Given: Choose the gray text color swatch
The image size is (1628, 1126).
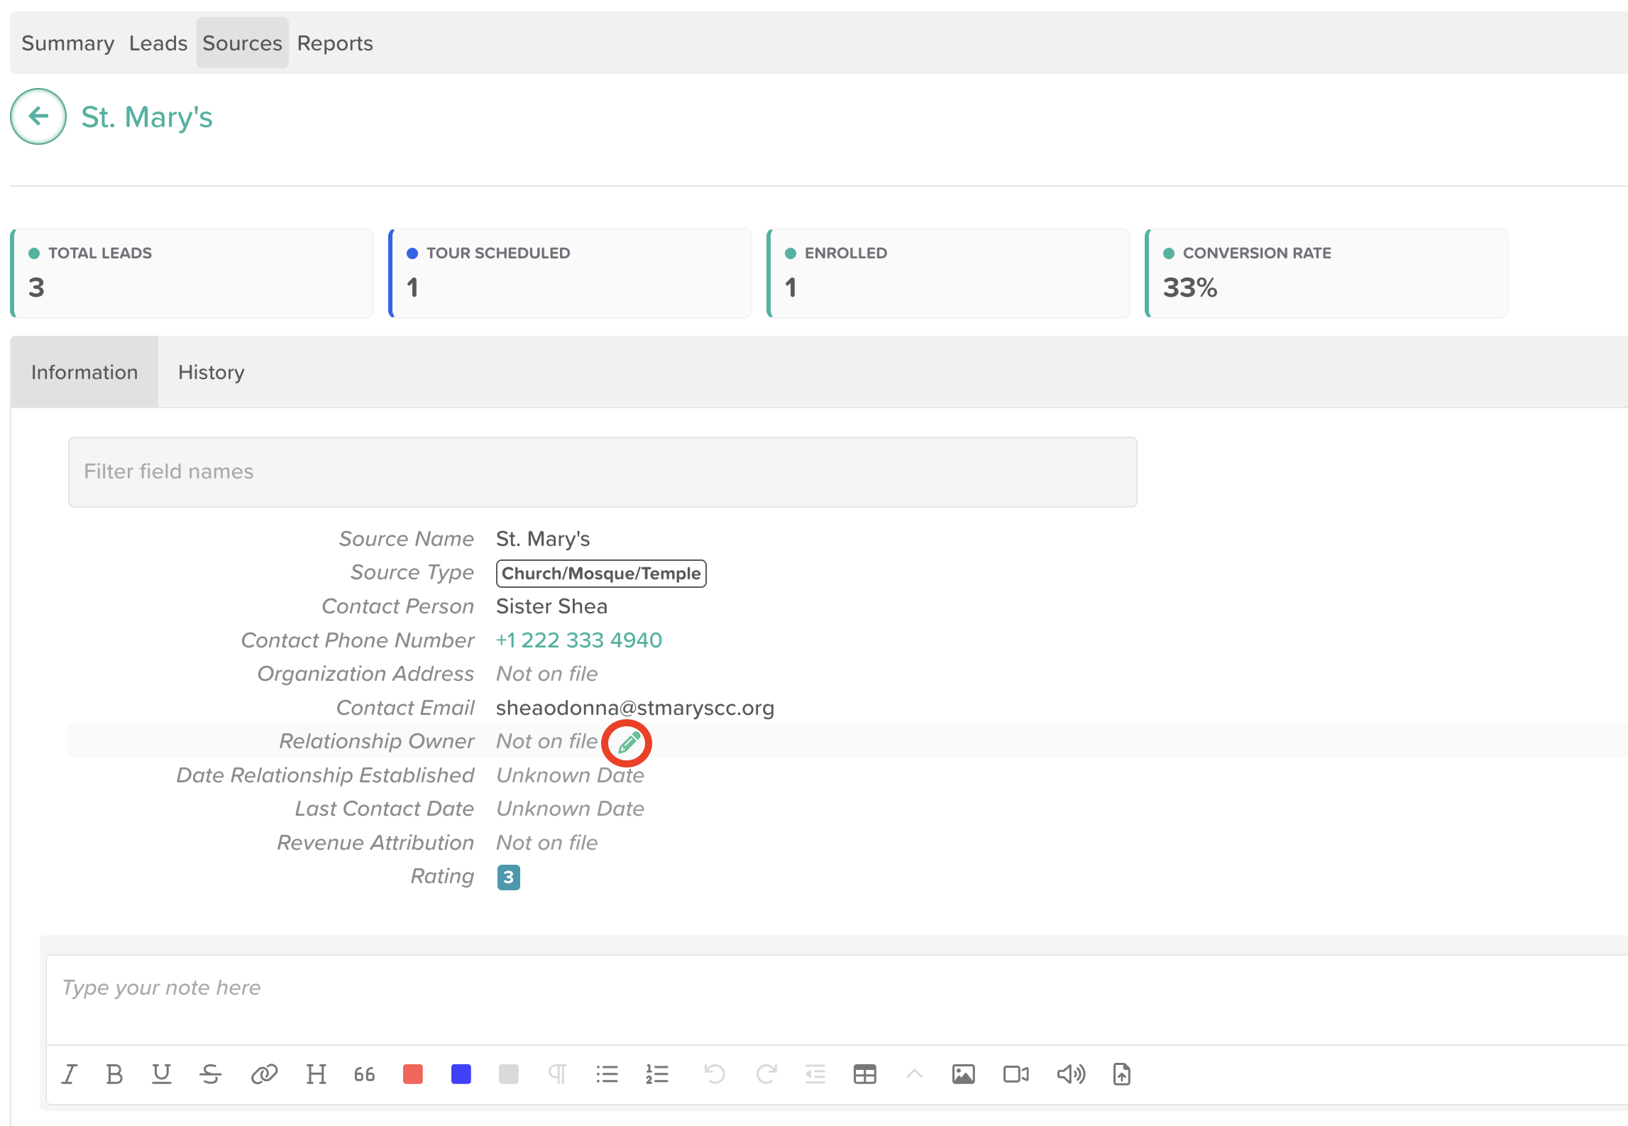Looking at the screenshot, I should 509,1074.
